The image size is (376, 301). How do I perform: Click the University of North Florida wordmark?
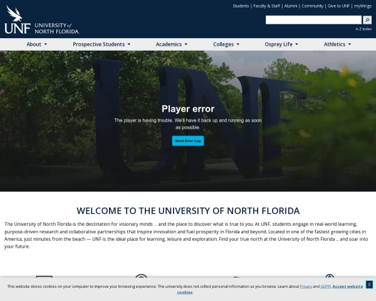pyautogui.click(x=57, y=28)
